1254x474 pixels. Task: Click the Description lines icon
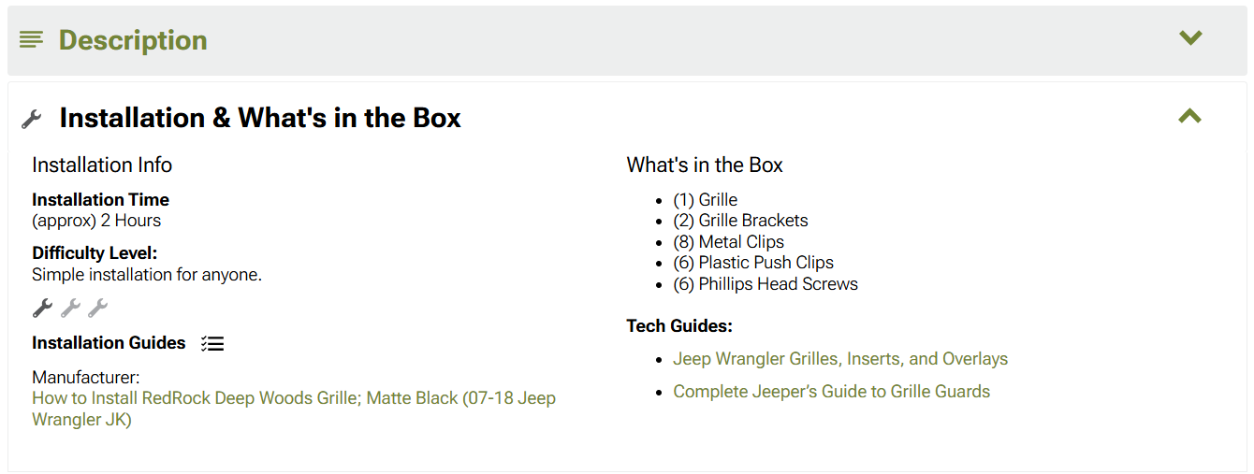coord(31,39)
